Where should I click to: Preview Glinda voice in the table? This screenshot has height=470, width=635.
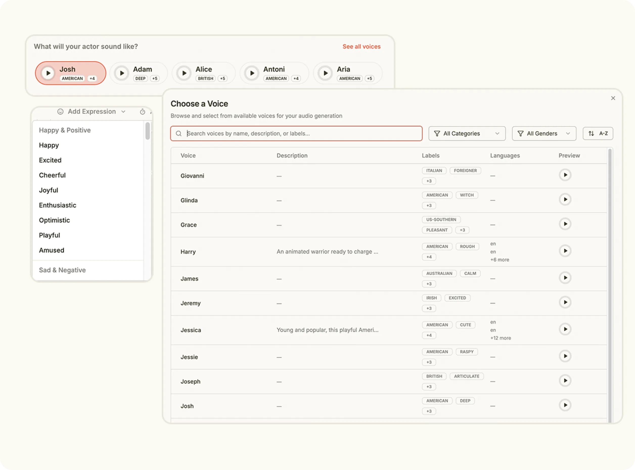(x=565, y=199)
